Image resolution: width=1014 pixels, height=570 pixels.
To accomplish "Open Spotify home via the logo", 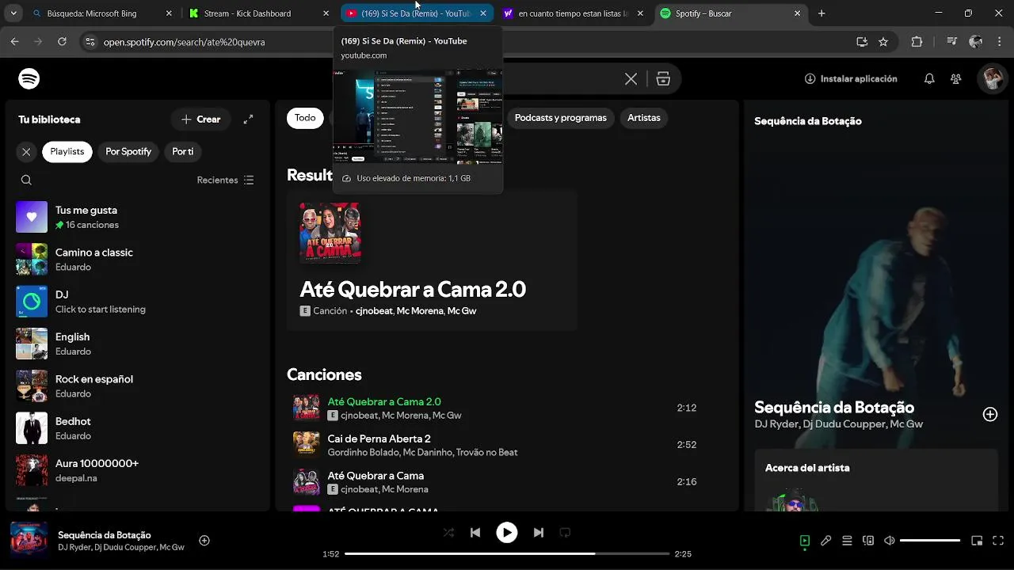I will point(29,78).
